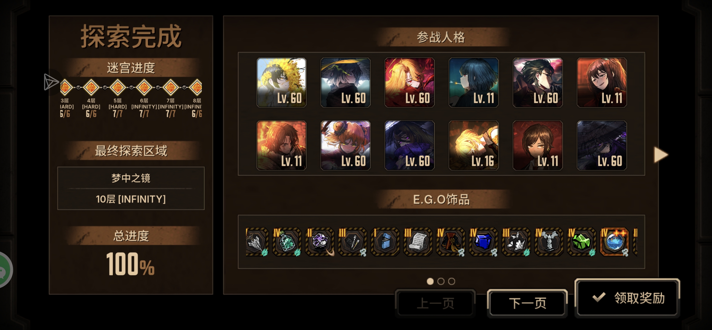The height and width of the screenshot is (330, 712).
Task: Click the blue crystal cube E.G.O gift
Action: (483, 242)
